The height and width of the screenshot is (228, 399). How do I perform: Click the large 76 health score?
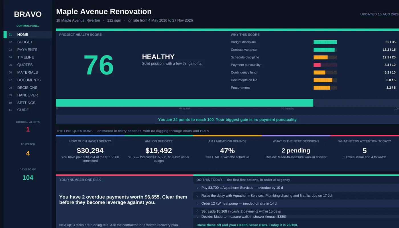[99, 65]
